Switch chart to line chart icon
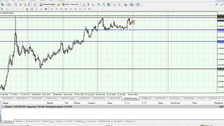224x126 pixels. pyautogui.click(x=93, y=5)
